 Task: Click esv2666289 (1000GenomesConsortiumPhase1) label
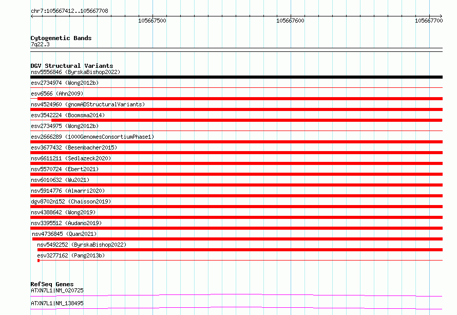pyautogui.click(x=92, y=137)
